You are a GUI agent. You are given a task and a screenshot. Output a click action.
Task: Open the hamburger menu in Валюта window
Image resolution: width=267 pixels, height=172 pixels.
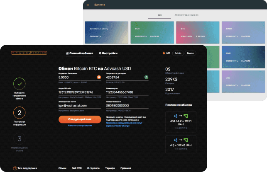click(x=88, y=5)
